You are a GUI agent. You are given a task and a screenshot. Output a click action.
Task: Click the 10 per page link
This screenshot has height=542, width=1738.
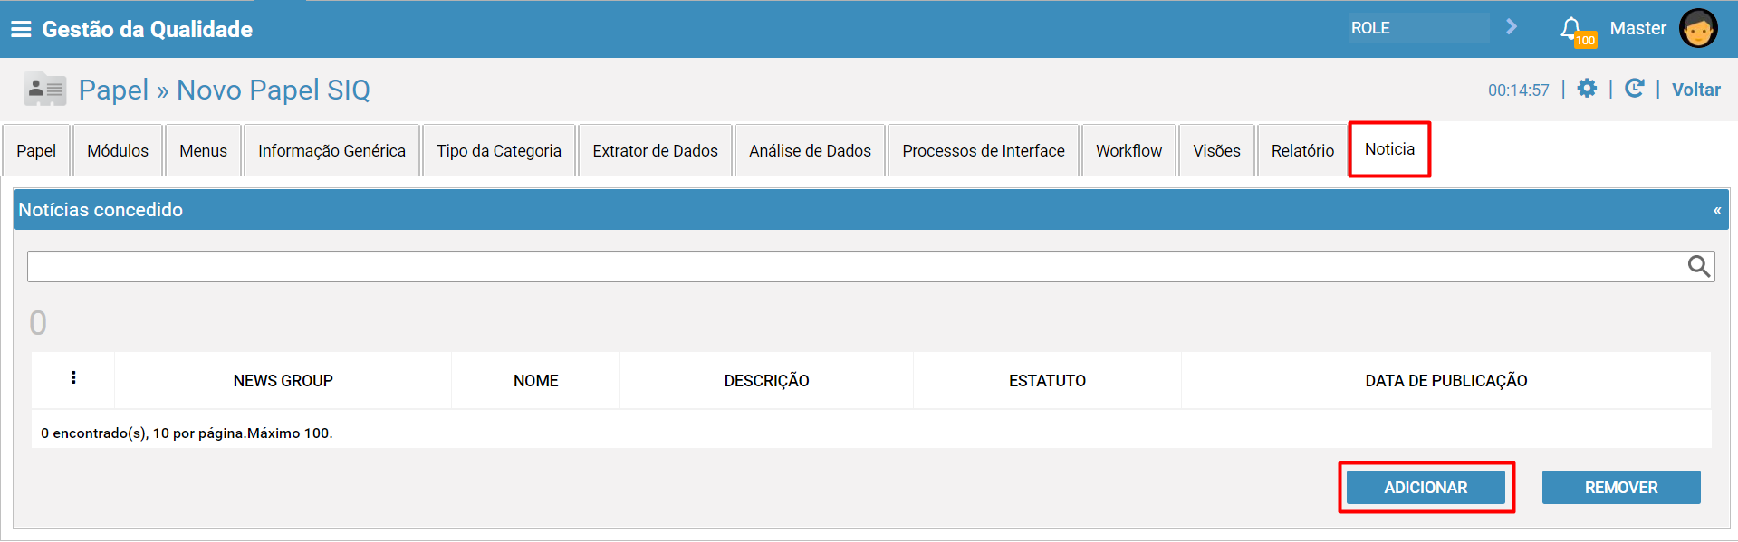(x=161, y=433)
